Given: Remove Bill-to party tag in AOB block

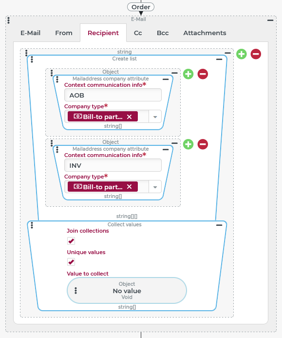Looking at the screenshot, I should pos(129,117).
